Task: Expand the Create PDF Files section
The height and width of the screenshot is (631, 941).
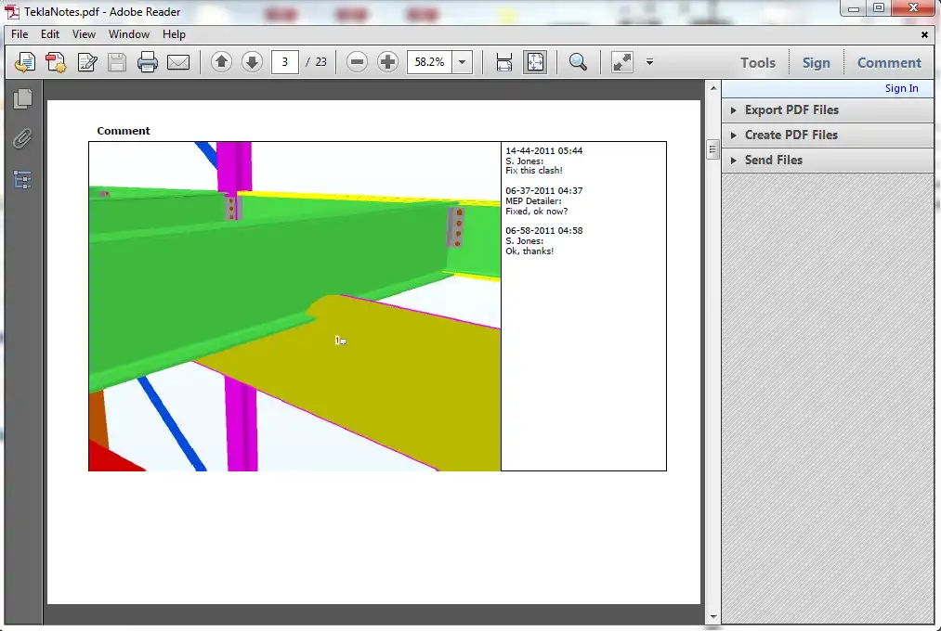Action: (828, 135)
